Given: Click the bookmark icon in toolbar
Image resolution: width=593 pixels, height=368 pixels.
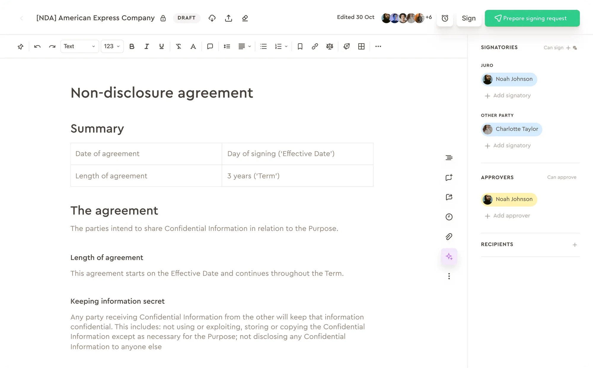Looking at the screenshot, I should point(300,46).
